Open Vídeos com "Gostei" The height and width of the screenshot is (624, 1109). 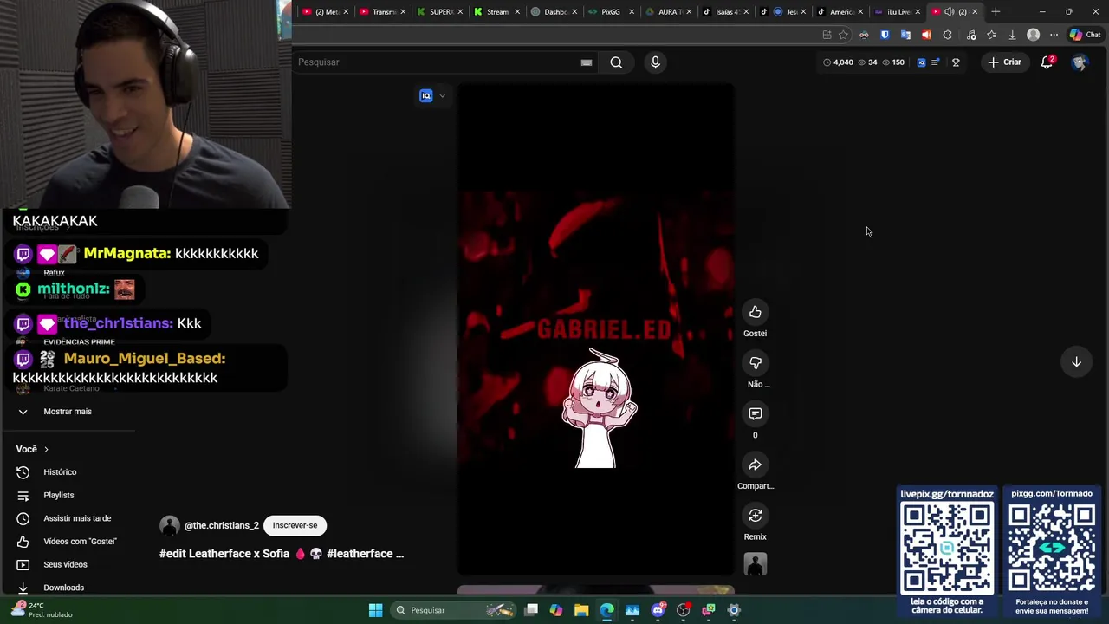[x=80, y=542]
